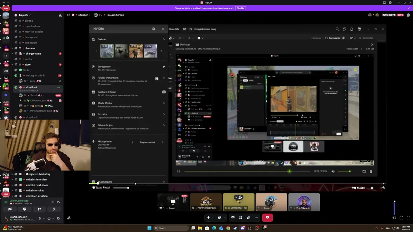Viewport: 413px width, 232px height.
Task: Stop streaming with the red button
Action: click(x=267, y=218)
